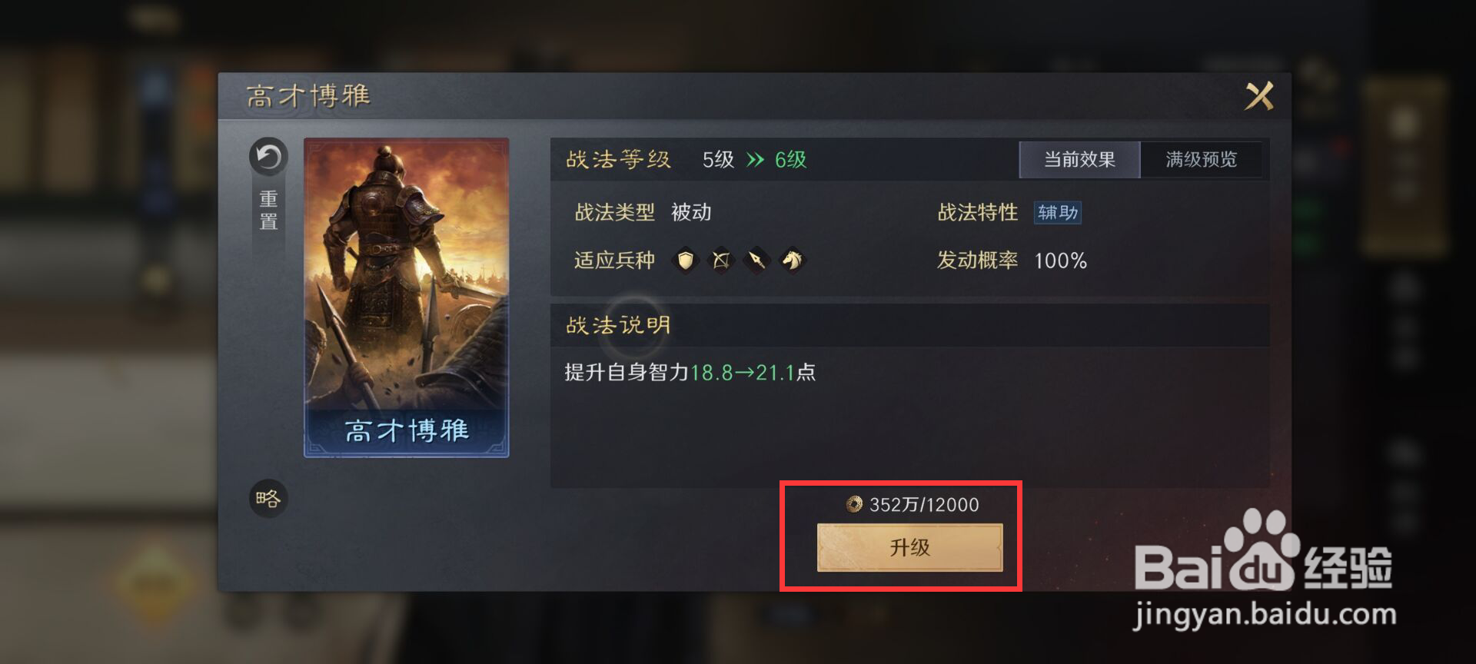Close the 高才博雅 dialog with X
Screen dimensions: 1476x664
1259,96
